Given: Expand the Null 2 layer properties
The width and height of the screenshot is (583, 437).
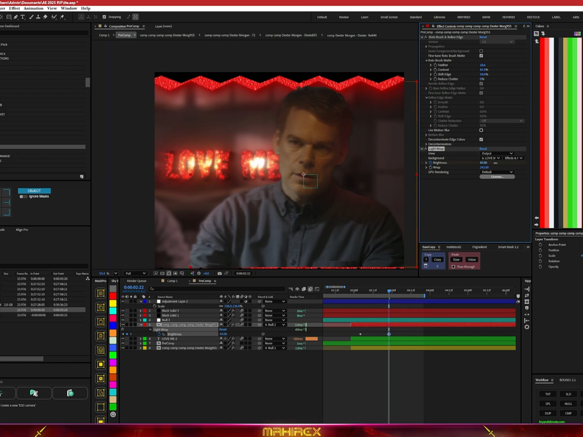Looking at the screenshot, I should 140,320.
